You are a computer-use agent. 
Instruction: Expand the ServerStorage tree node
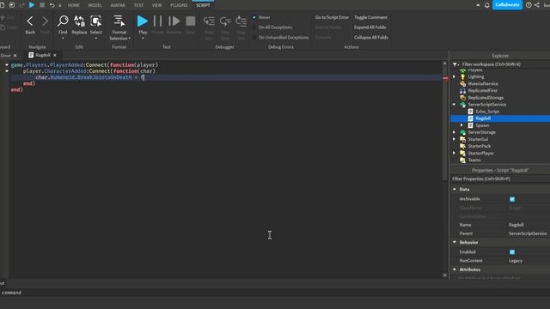click(455, 132)
